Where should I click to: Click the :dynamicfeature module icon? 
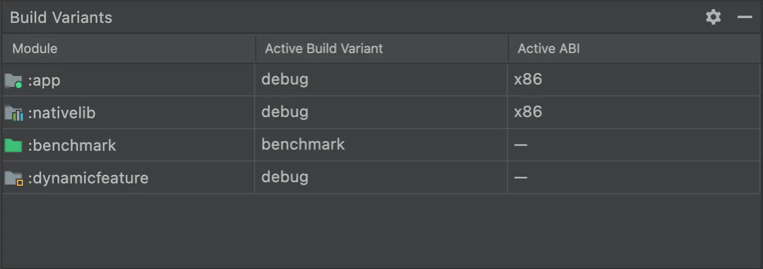[13, 178]
